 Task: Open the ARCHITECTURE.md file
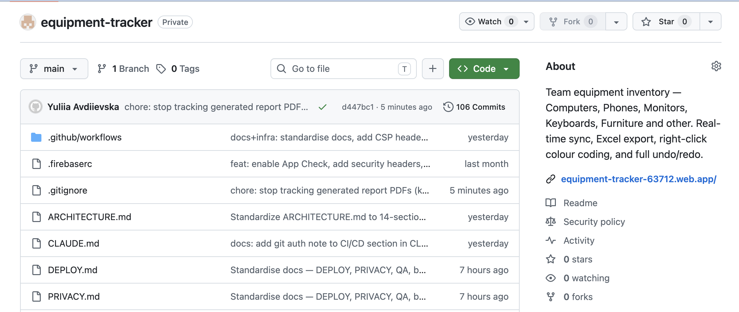(x=90, y=217)
